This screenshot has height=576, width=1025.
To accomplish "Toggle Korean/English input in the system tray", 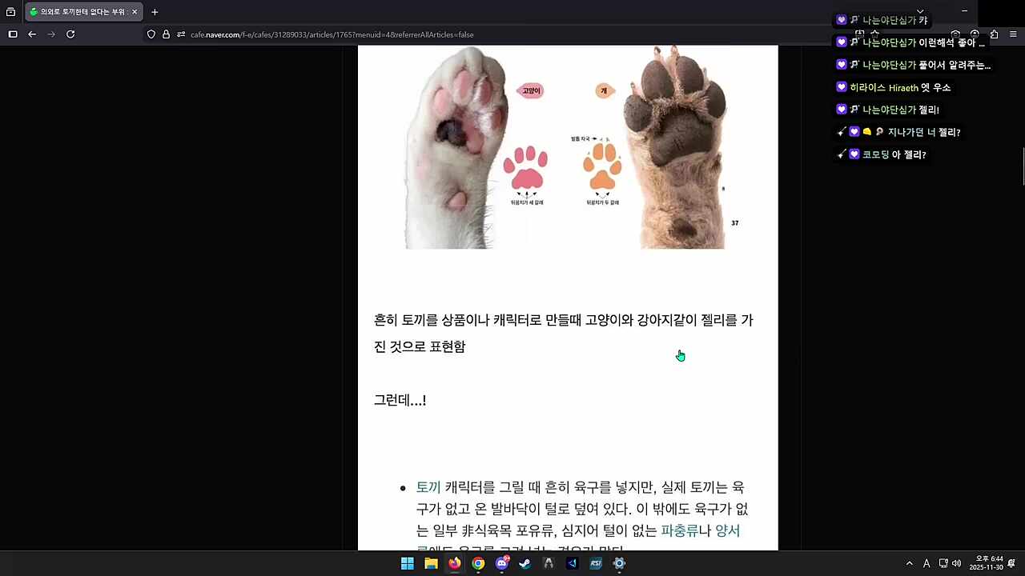I will tap(927, 564).
